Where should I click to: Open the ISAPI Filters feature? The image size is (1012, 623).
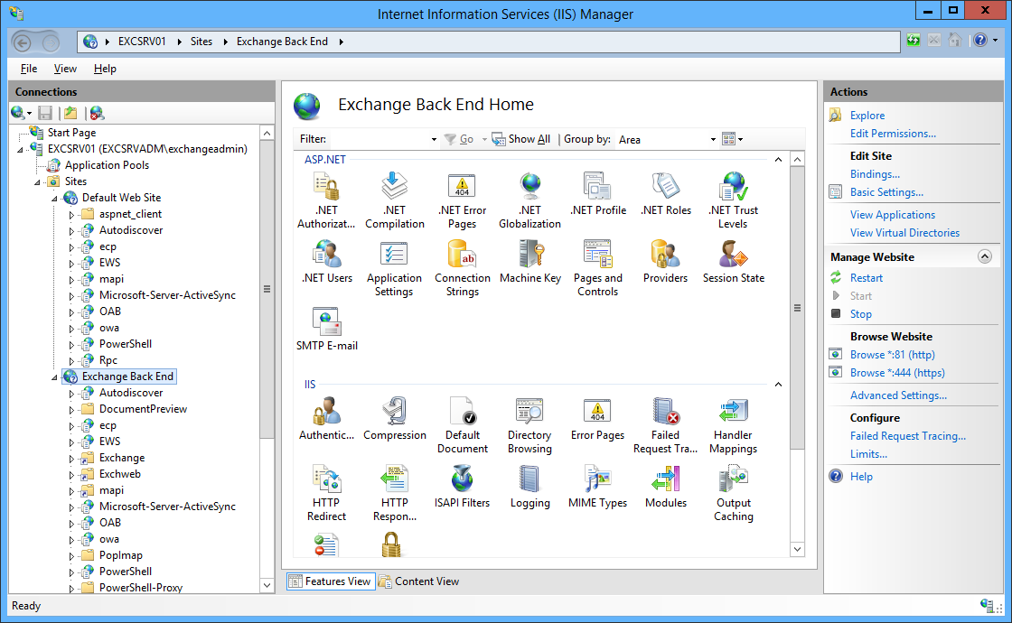click(x=462, y=487)
